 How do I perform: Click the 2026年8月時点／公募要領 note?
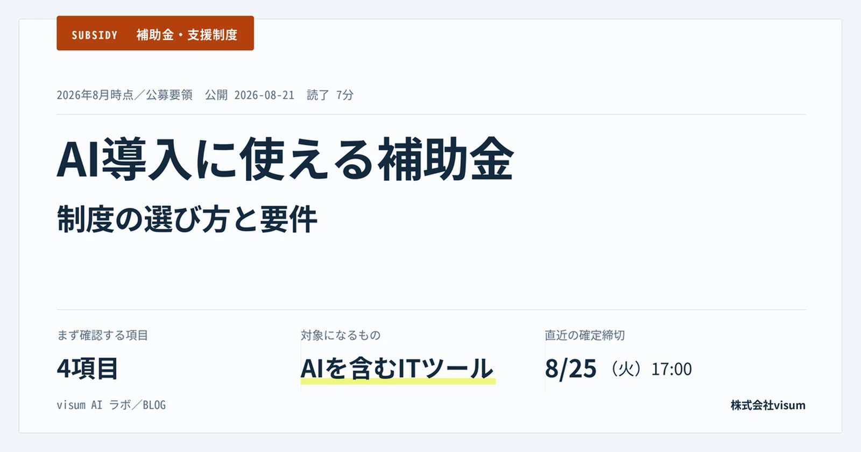click(124, 95)
